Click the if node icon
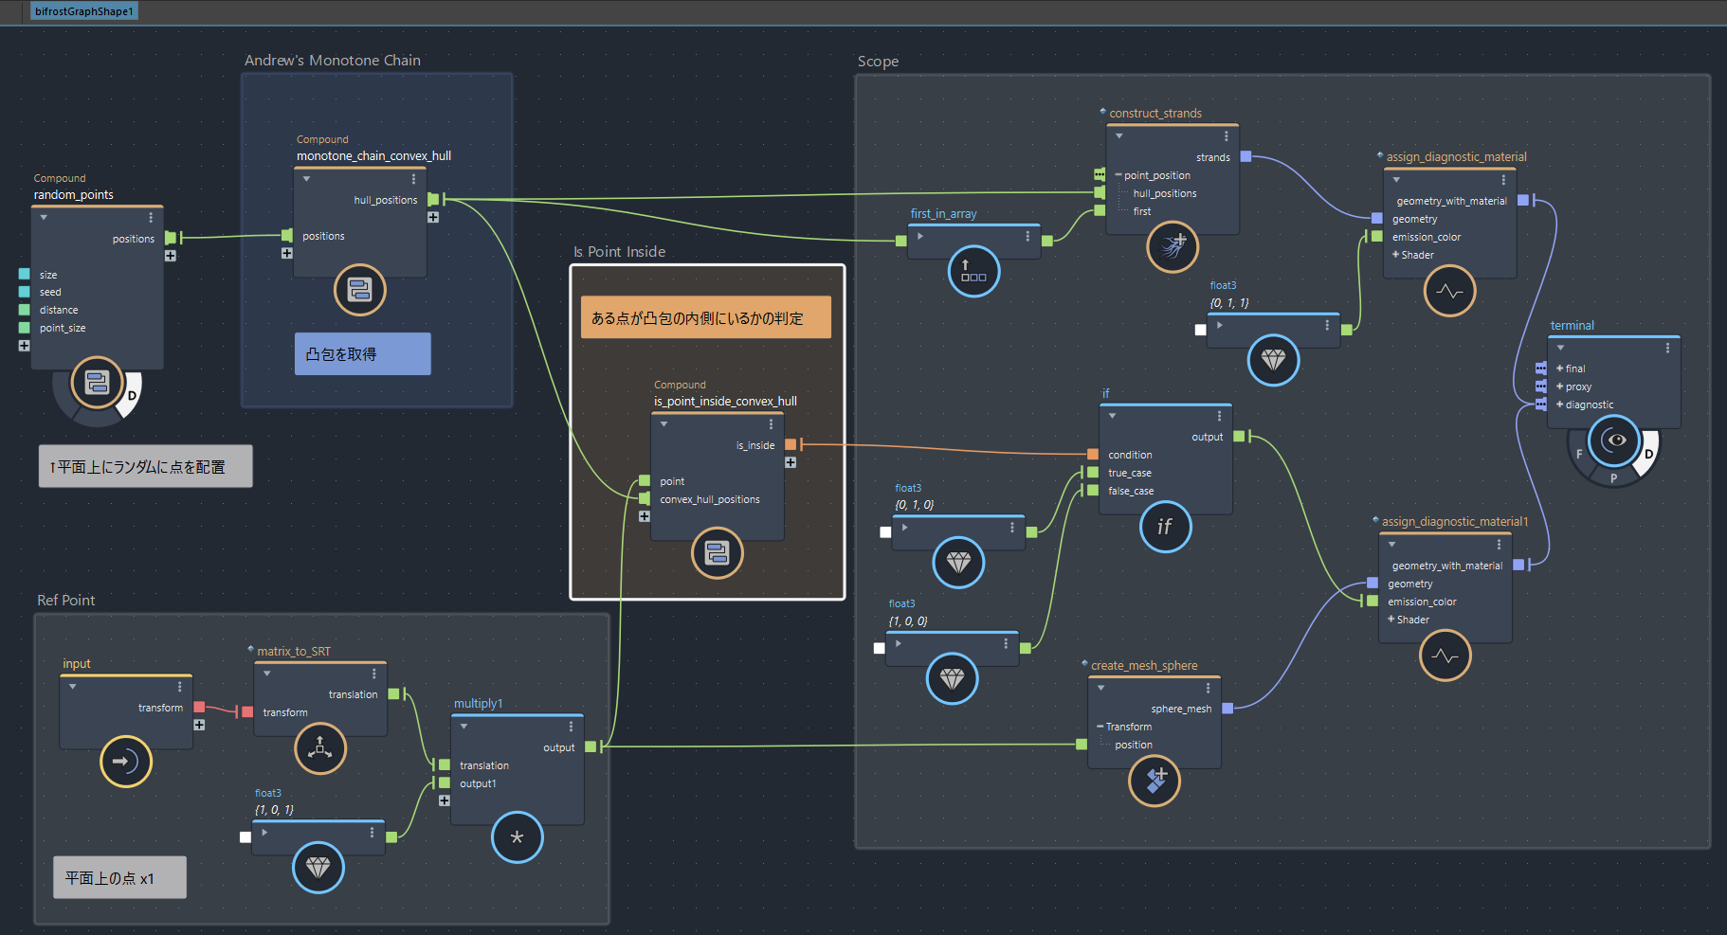This screenshot has width=1727, height=935. click(x=1165, y=527)
